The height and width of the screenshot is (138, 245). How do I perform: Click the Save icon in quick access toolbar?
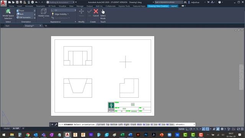(x=17, y=2)
